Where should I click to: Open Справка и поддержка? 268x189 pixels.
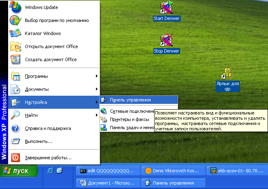click(54, 128)
